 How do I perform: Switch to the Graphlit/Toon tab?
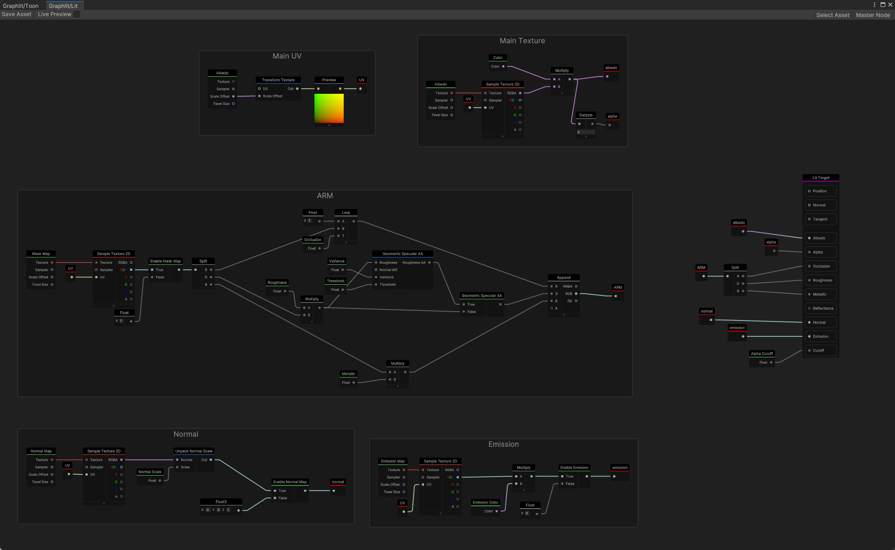[20, 6]
